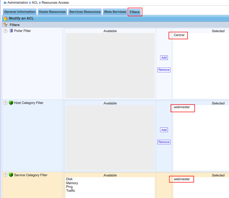Click help icon beside Service Category Filter

coord(5,175)
